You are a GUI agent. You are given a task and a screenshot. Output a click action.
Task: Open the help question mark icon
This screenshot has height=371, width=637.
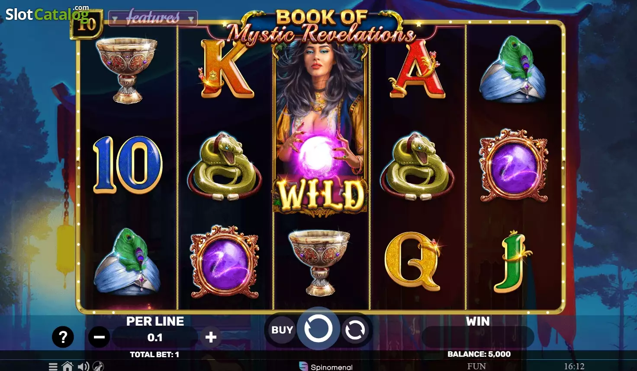pos(63,337)
